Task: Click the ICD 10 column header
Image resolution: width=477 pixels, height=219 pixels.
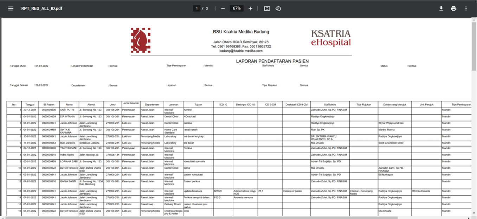Action: [x=223, y=104]
